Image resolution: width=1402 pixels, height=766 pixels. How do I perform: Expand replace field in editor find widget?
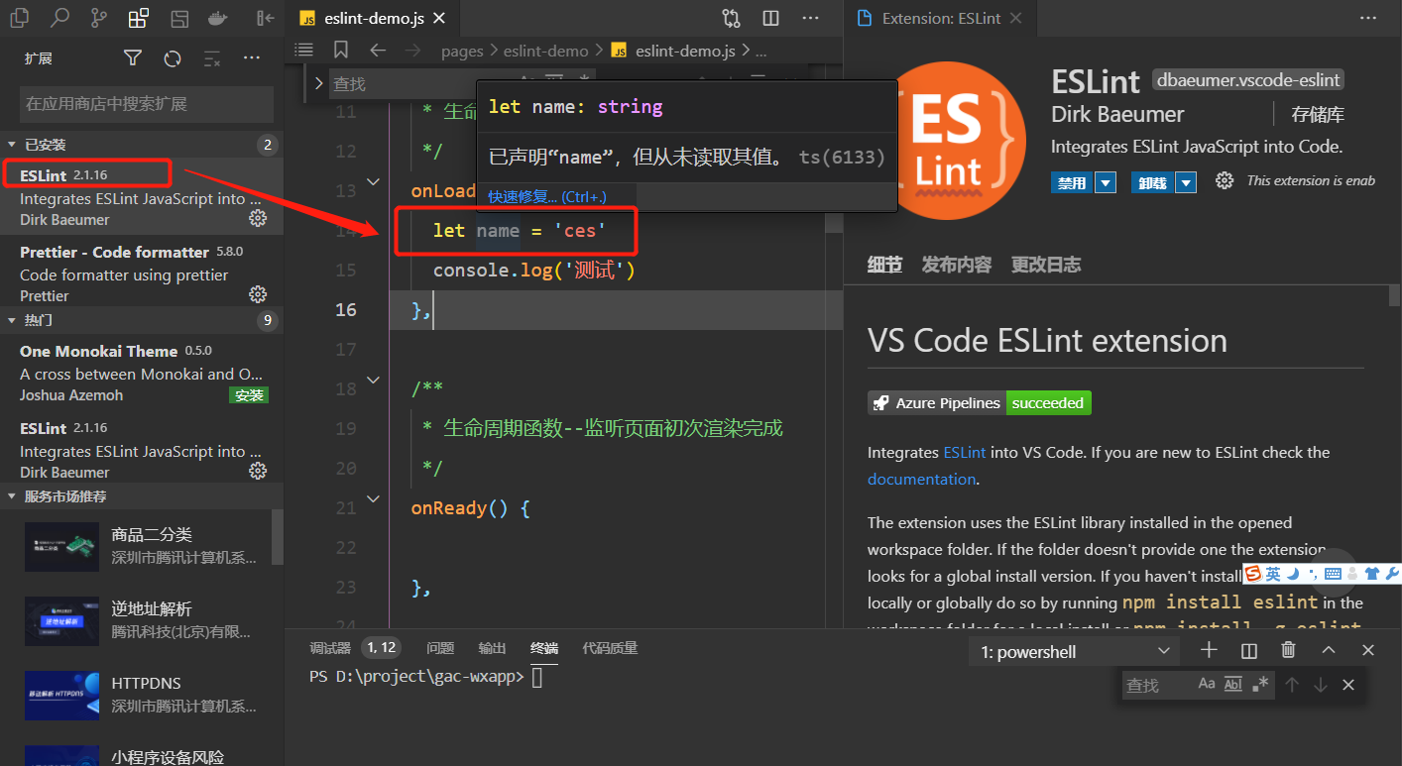318,83
